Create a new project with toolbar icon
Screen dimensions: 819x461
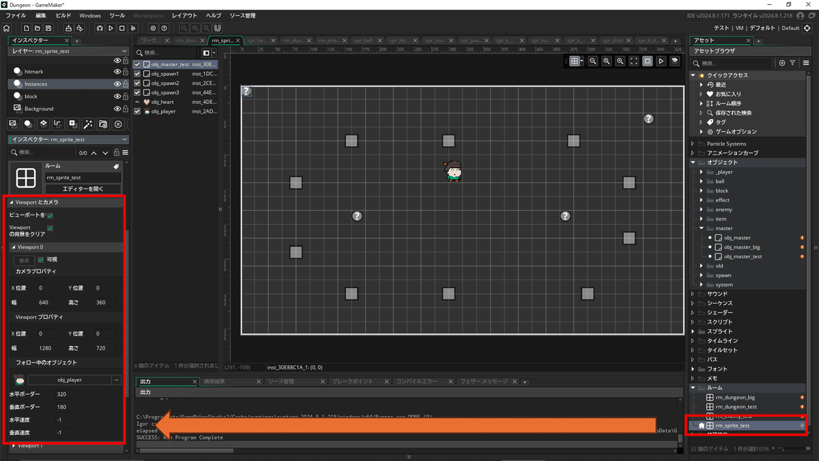tap(27, 28)
